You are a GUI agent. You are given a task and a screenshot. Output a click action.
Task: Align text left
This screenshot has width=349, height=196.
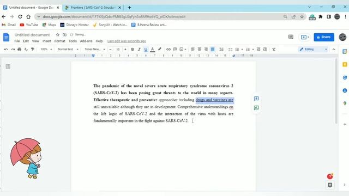[x=192, y=50]
